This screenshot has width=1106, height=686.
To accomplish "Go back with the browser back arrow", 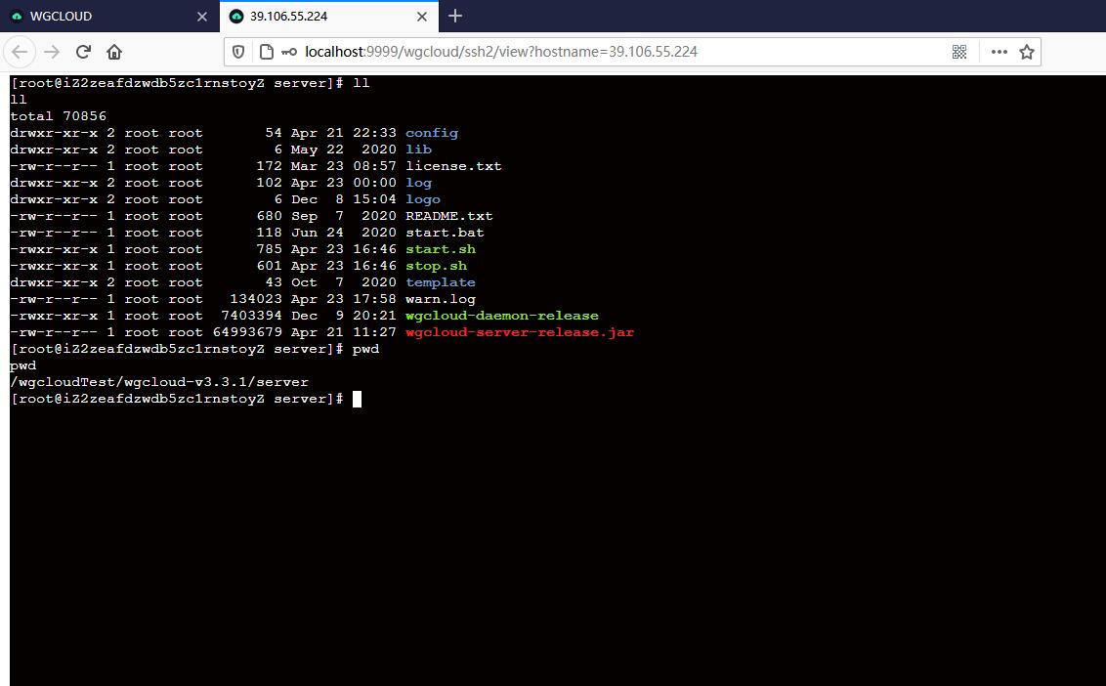I will point(20,52).
